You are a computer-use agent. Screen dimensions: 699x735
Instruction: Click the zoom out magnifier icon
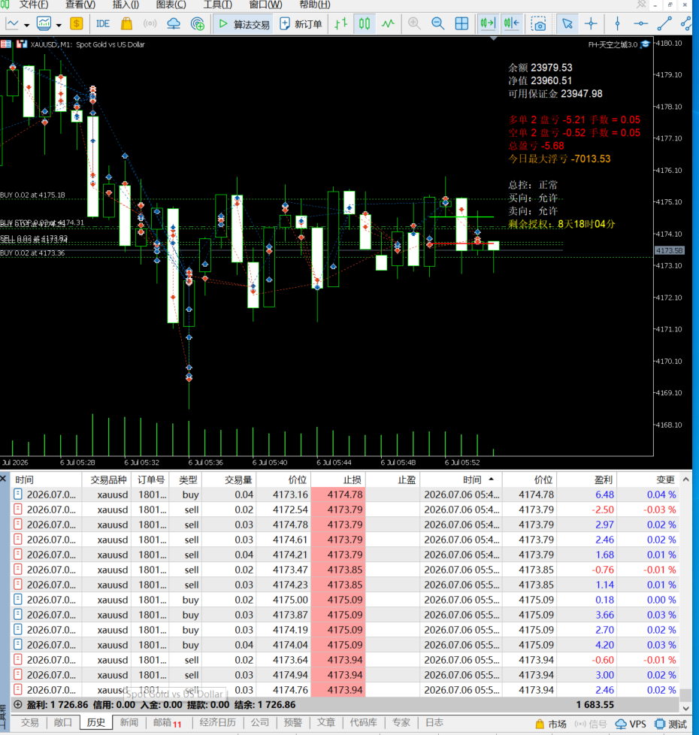click(438, 23)
